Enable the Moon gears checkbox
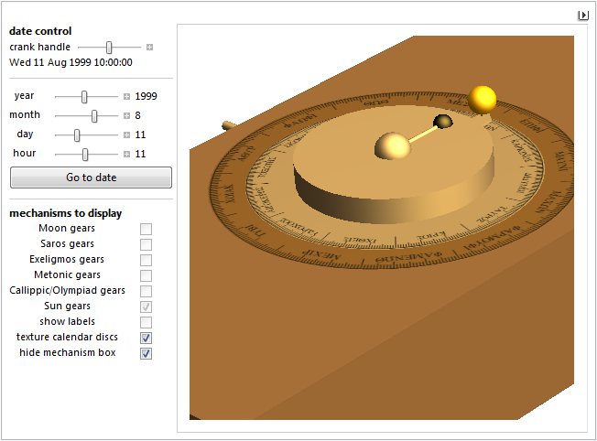The image size is (597, 441). (x=146, y=229)
